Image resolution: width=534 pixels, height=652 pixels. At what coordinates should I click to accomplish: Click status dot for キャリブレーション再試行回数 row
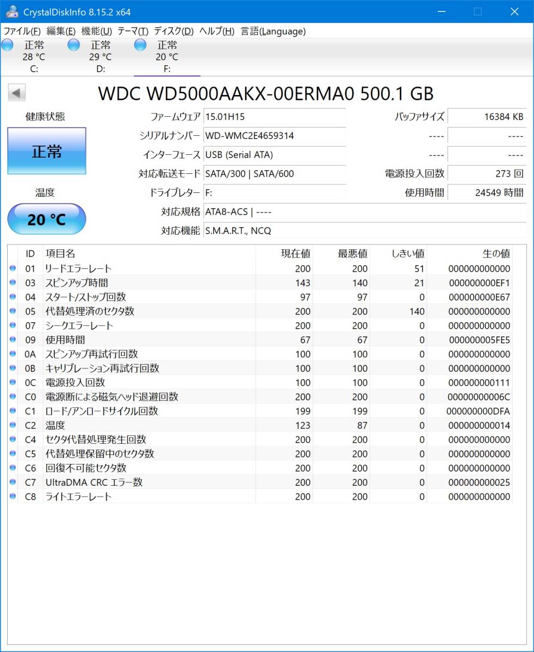[13, 368]
